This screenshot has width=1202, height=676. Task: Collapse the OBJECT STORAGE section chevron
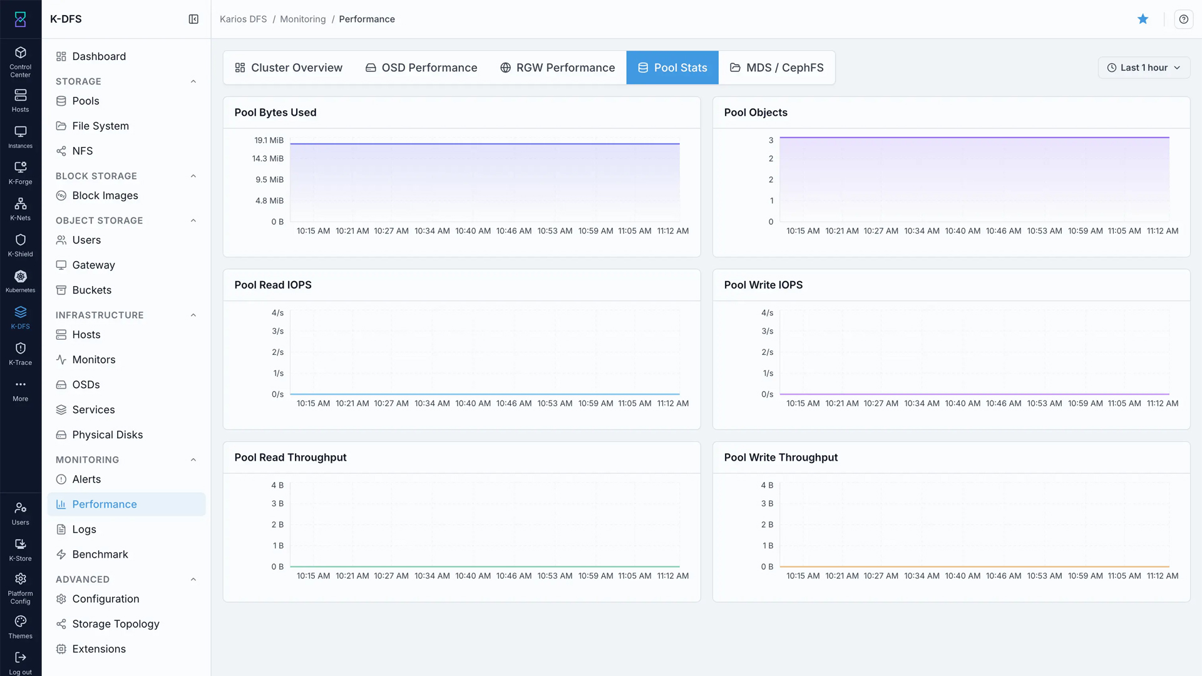(193, 220)
